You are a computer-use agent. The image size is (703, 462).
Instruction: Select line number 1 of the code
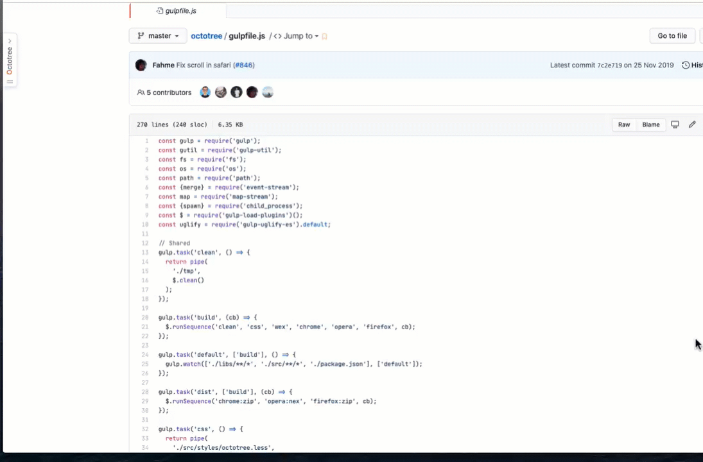click(146, 141)
